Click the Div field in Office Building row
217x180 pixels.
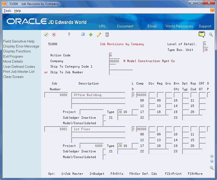point(152,95)
